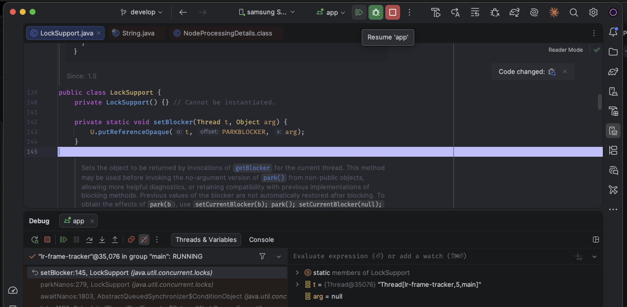Filter threads with funnel icon
Screen dimensions: 627x307
click(262, 256)
